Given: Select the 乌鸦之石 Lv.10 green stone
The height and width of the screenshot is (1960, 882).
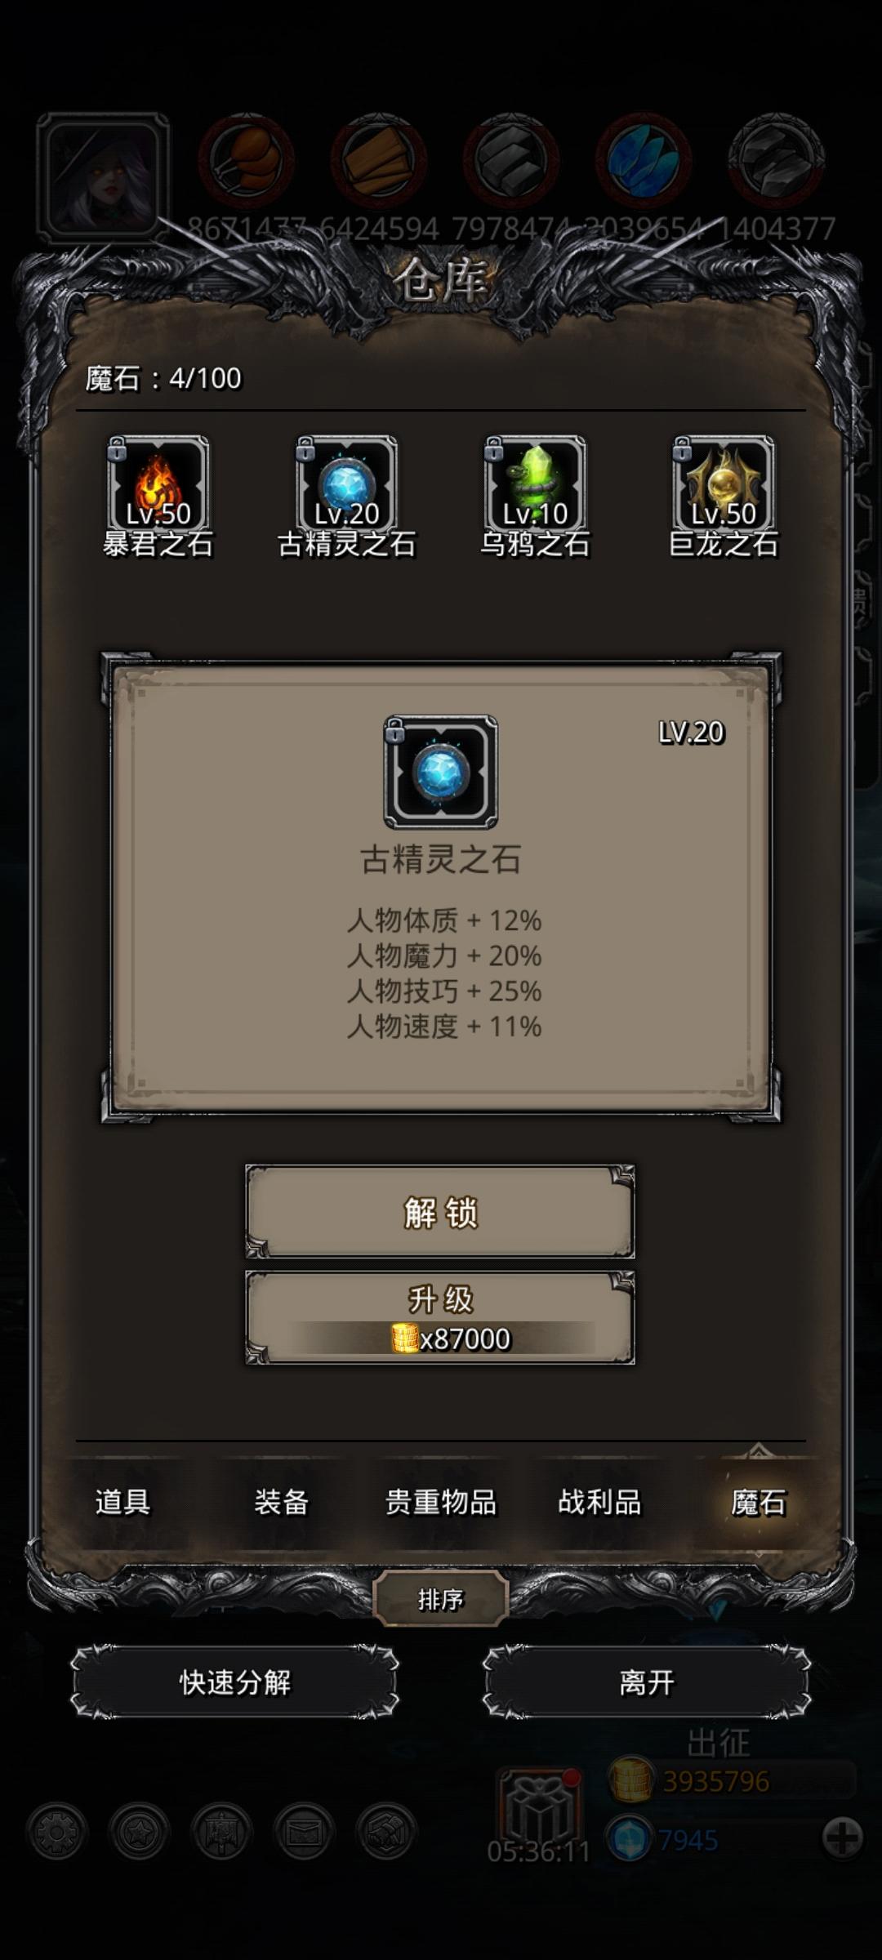Looking at the screenshot, I should point(535,485).
